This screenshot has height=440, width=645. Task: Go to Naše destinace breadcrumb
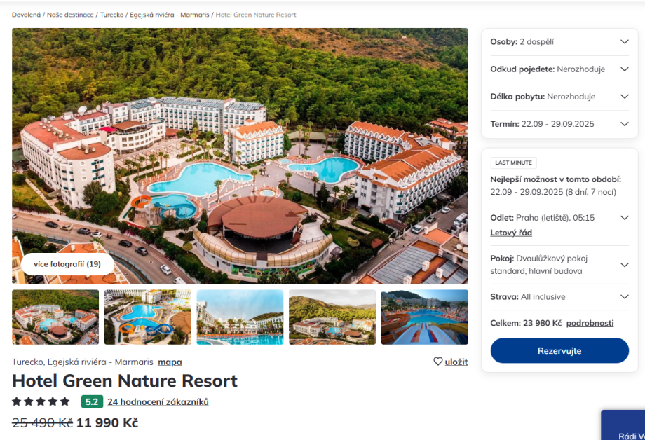(70, 15)
